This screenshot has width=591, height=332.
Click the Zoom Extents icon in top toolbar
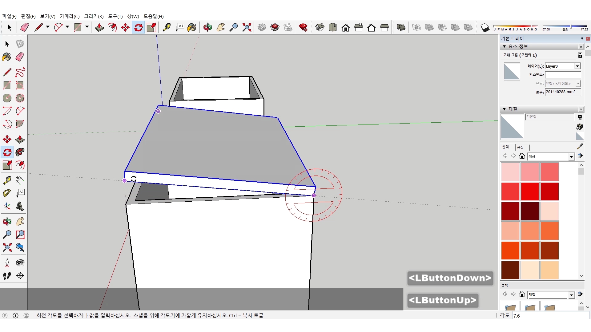pos(247,28)
